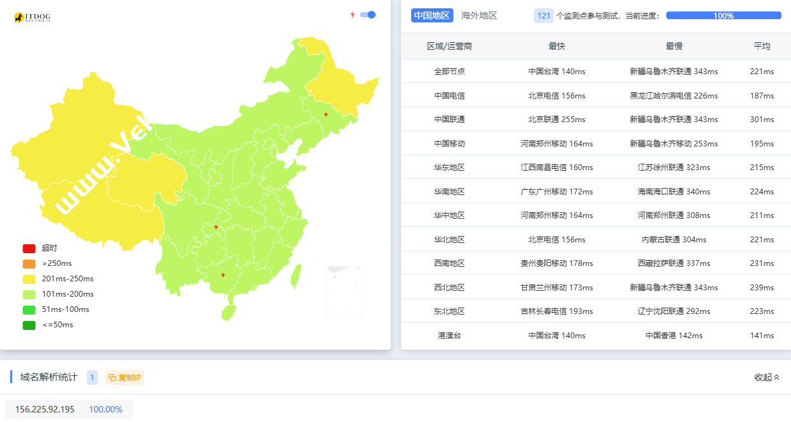Click the "1" badge next to 域名解析统计
Viewport: 791px width, 422px height.
pos(93,377)
